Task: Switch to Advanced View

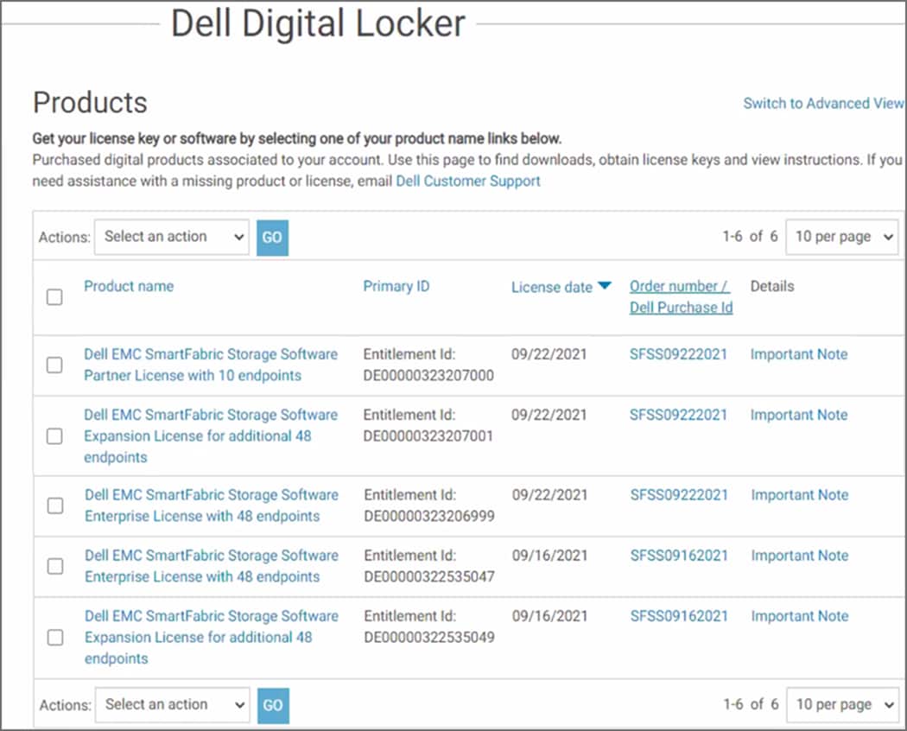Action: [x=823, y=104]
